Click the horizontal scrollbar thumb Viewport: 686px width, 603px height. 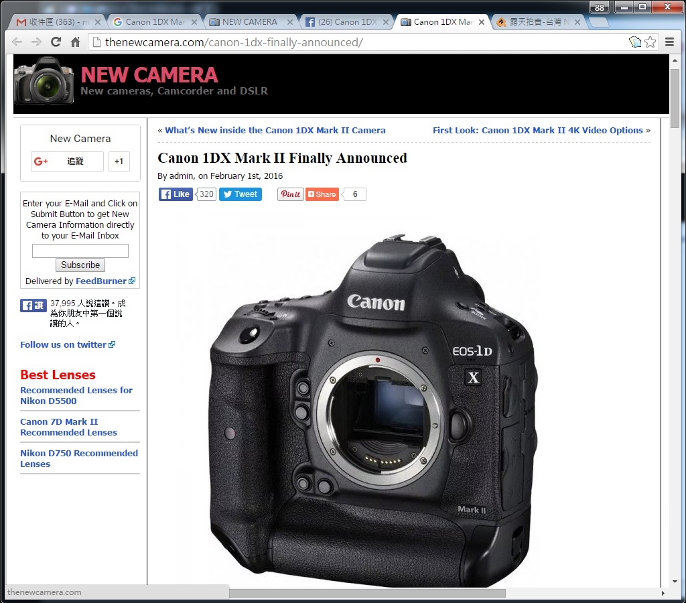pyautogui.click(x=367, y=593)
